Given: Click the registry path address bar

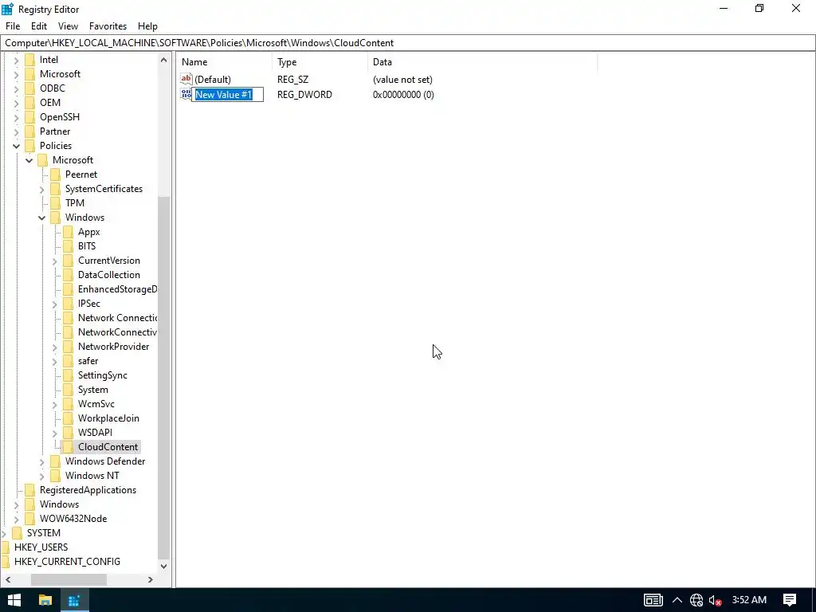Looking at the screenshot, I should [x=408, y=43].
